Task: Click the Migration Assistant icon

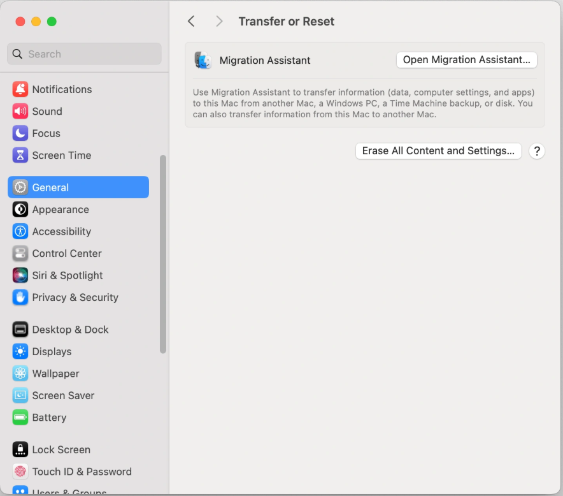Action: tap(203, 61)
